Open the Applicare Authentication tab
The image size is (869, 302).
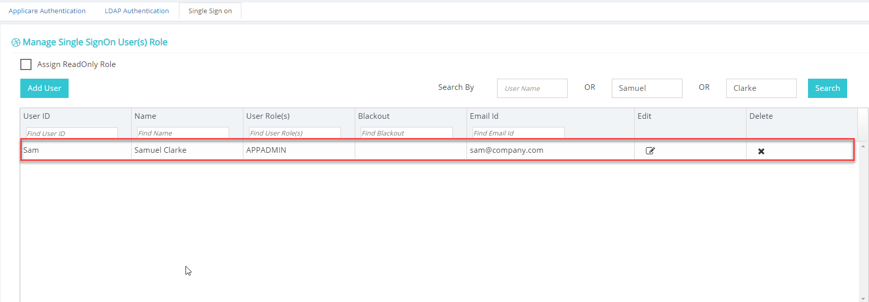(47, 11)
